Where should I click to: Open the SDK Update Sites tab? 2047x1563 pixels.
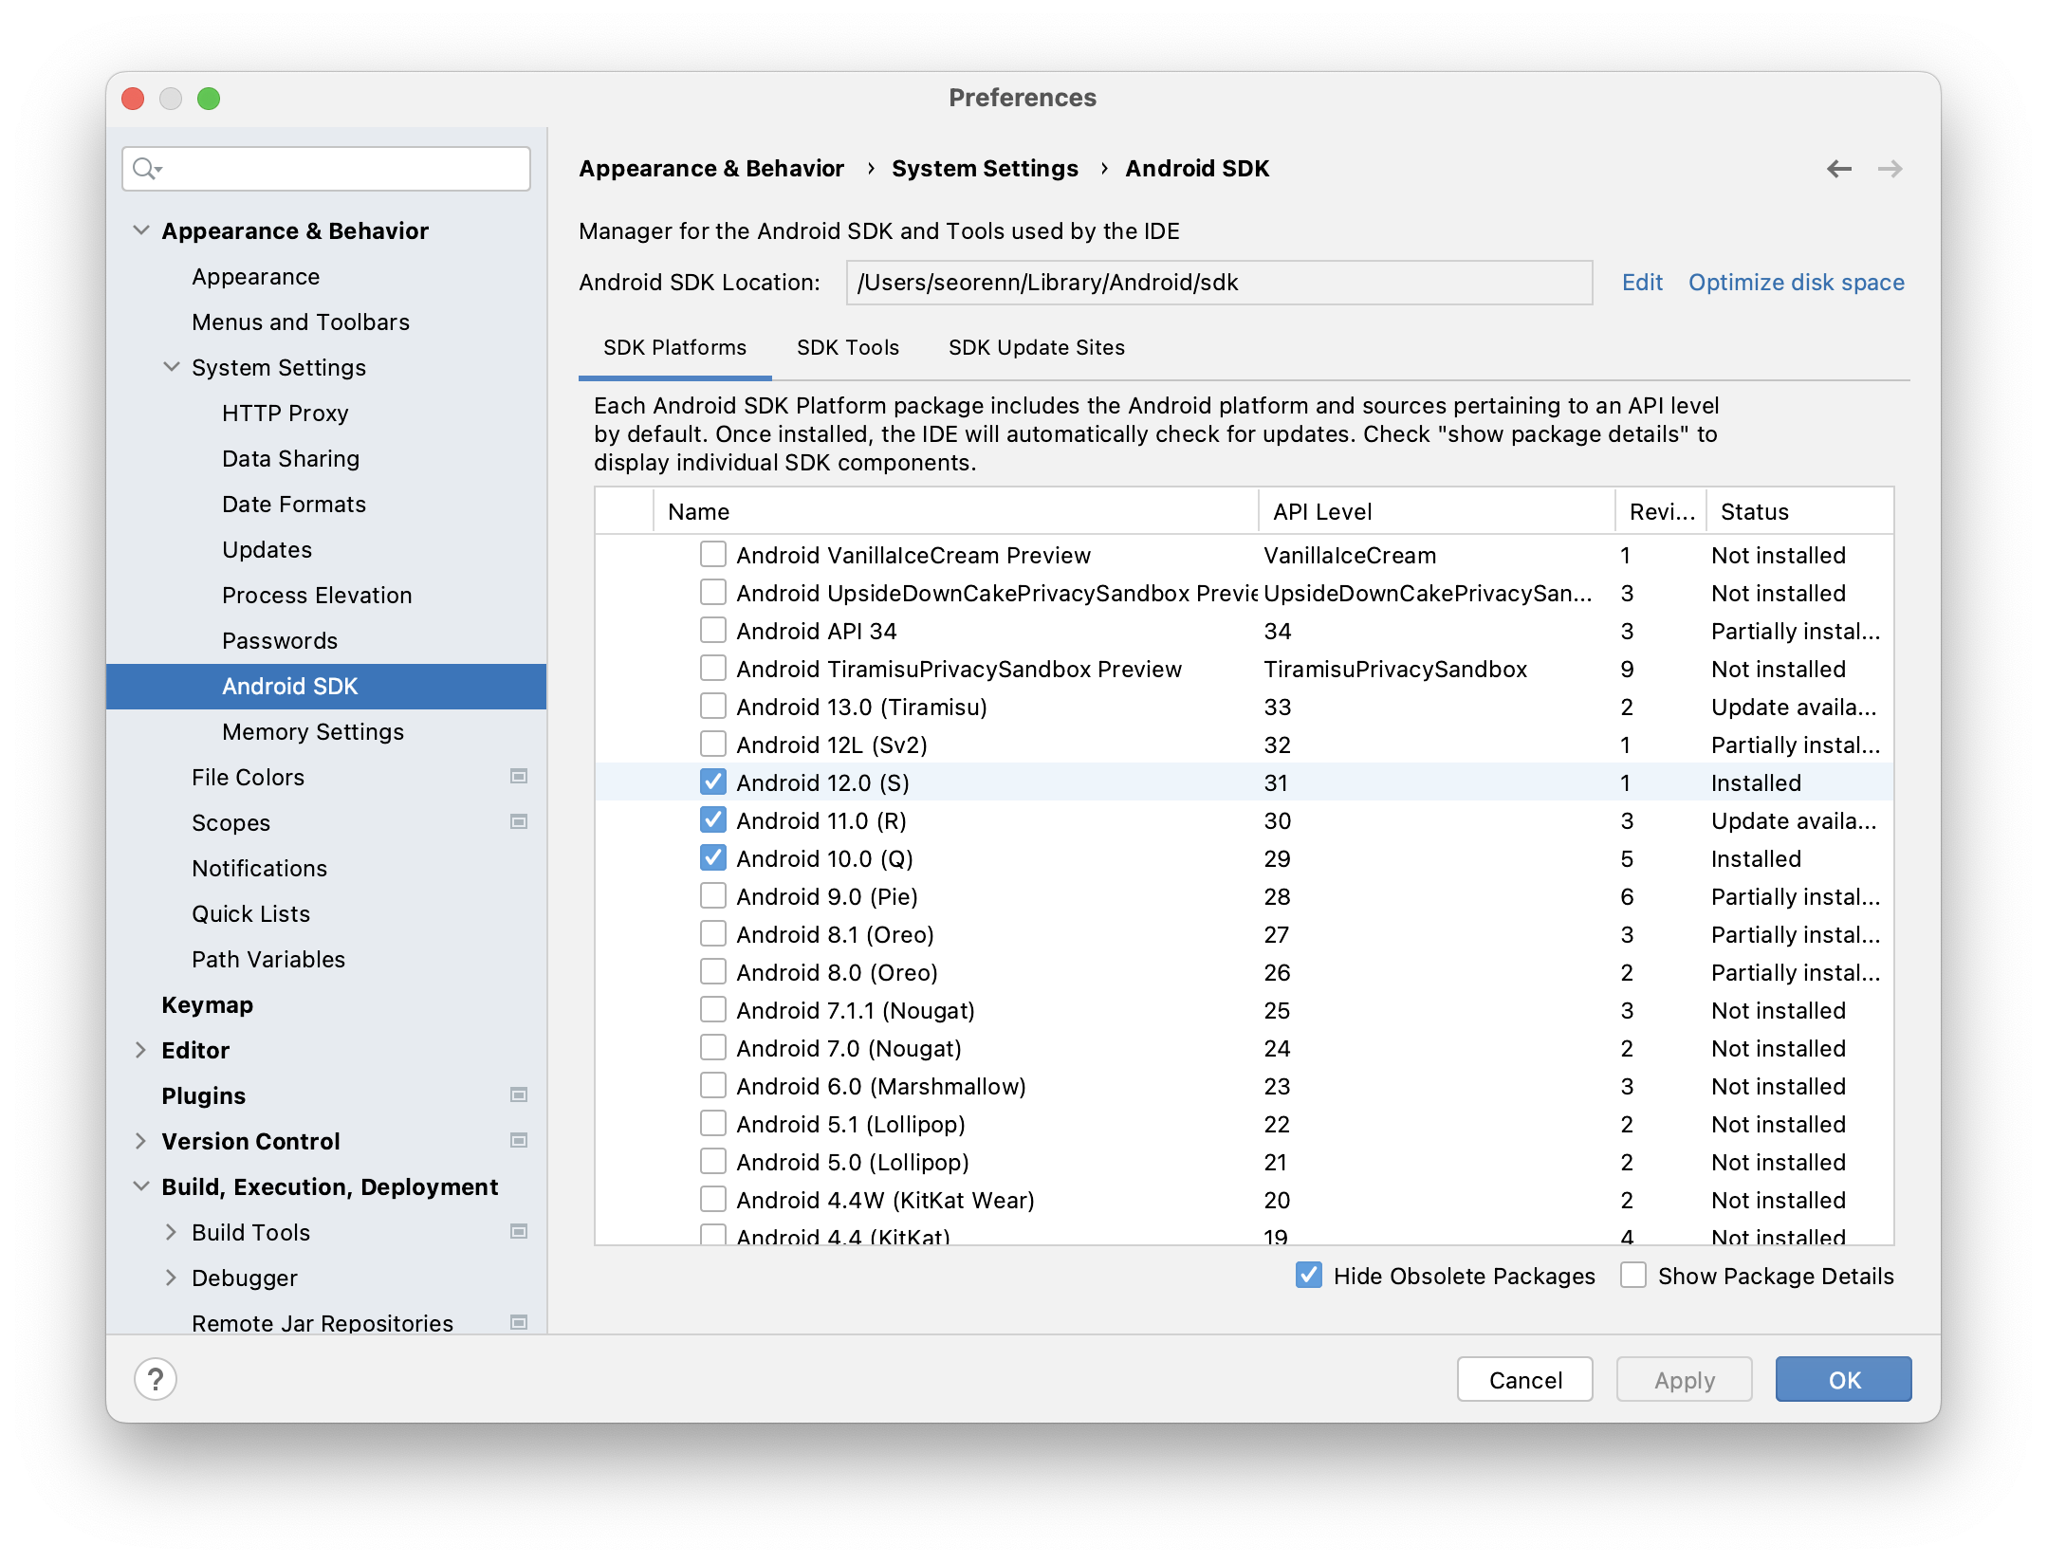1036,347
